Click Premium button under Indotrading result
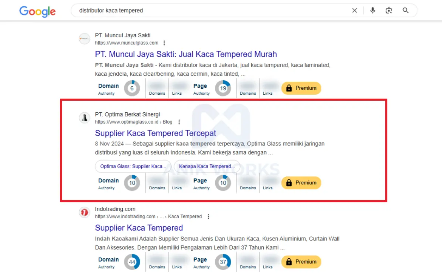The width and height of the screenshot is (442, 279). [301, 262]
